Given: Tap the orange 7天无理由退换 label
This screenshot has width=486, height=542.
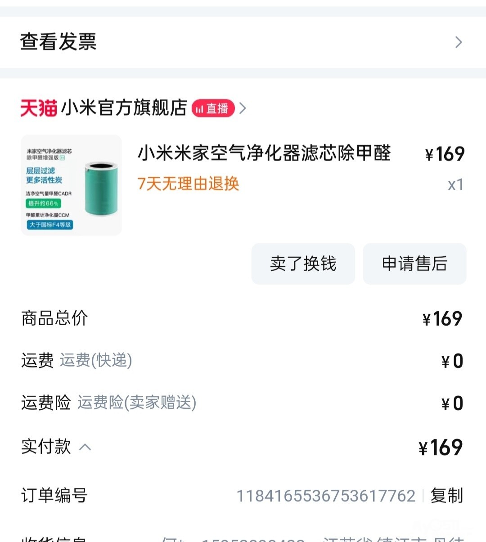Looking at the screenshot, I should coord(188,184).
